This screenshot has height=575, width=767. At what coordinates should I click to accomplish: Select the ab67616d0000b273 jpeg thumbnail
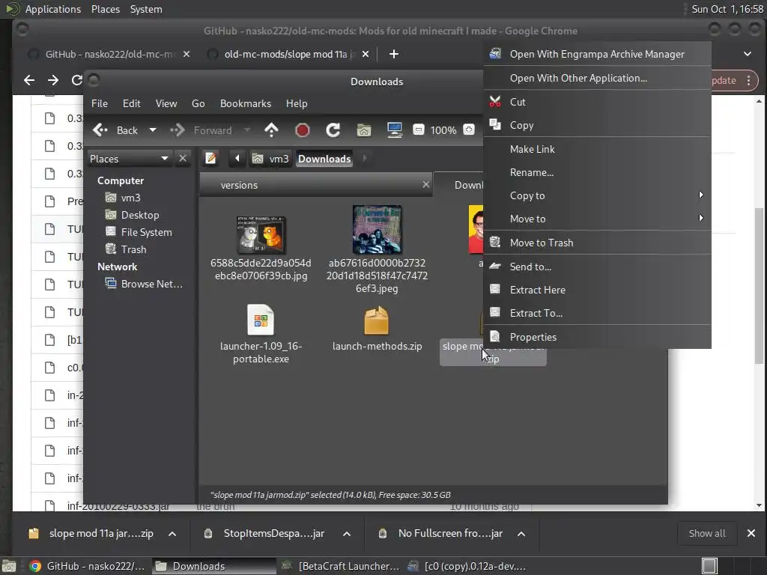pyautogui.click(x=378, y=229)
